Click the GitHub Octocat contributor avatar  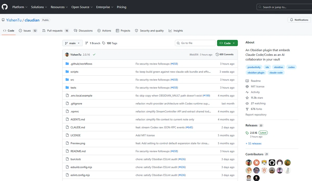click(x=272, y=163)
